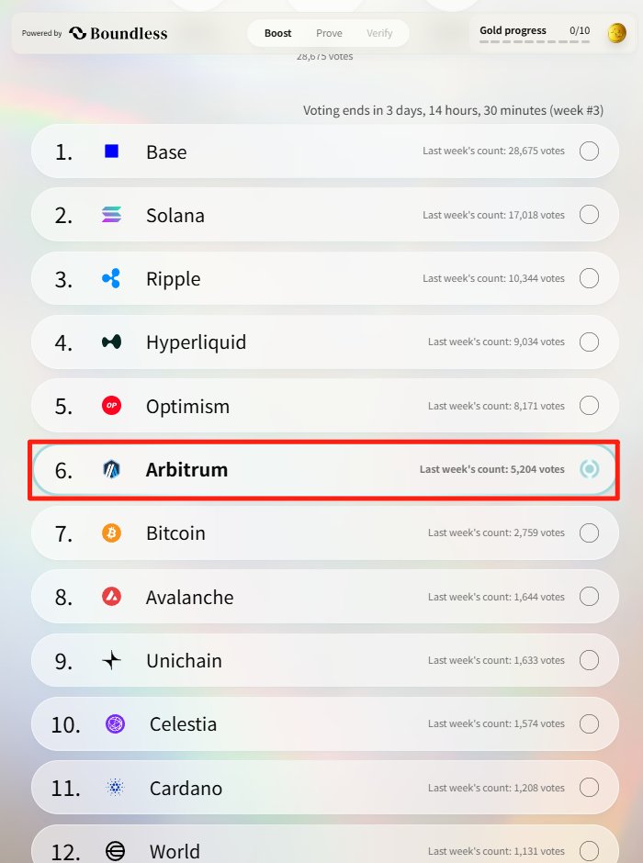This screenshot has height=863, width=643.
Task: Select the Bitcoin vote radio button
Action: [589, 532]
